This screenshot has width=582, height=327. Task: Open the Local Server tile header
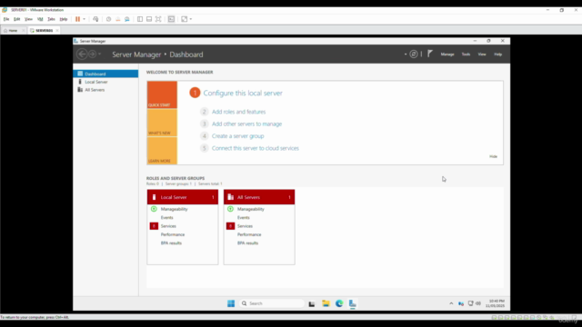tap(183, 197)
